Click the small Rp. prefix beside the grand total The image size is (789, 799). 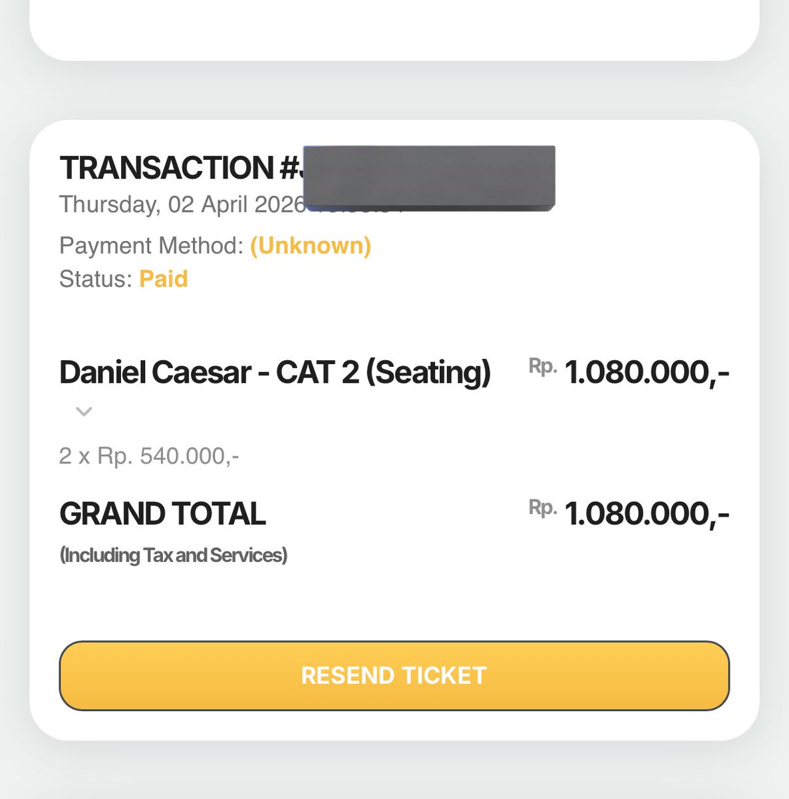(542, 507)
